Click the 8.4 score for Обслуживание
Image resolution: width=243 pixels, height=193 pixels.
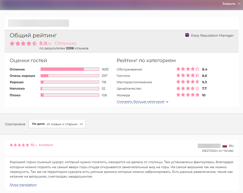click(x=204, y=69)
